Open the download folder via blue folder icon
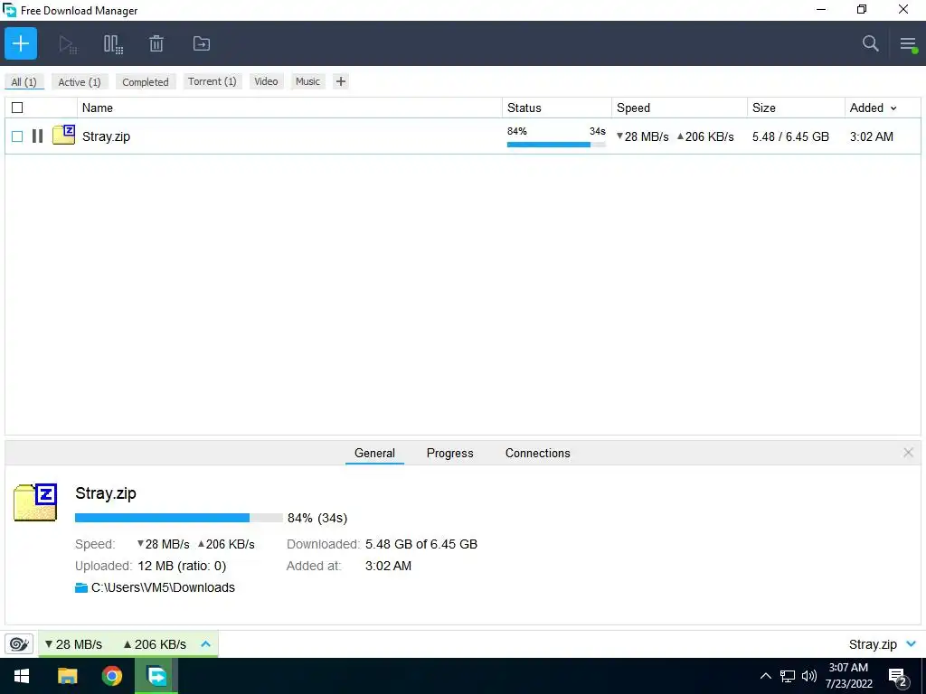The width and height of the screenshot is (926, 694). click(81, 587)
